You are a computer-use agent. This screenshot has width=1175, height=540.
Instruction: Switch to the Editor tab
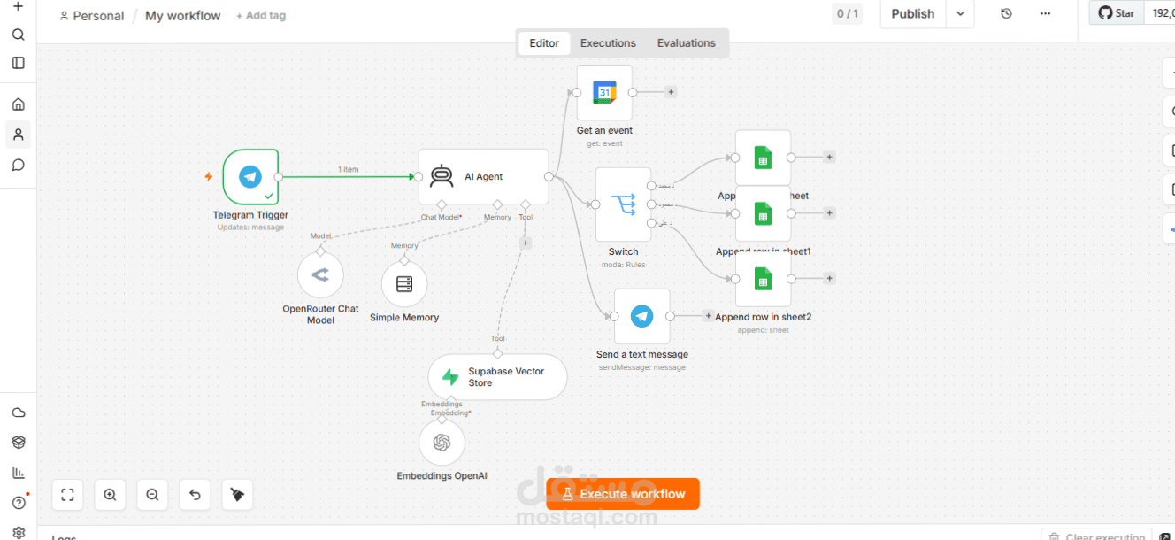[544, 42]
